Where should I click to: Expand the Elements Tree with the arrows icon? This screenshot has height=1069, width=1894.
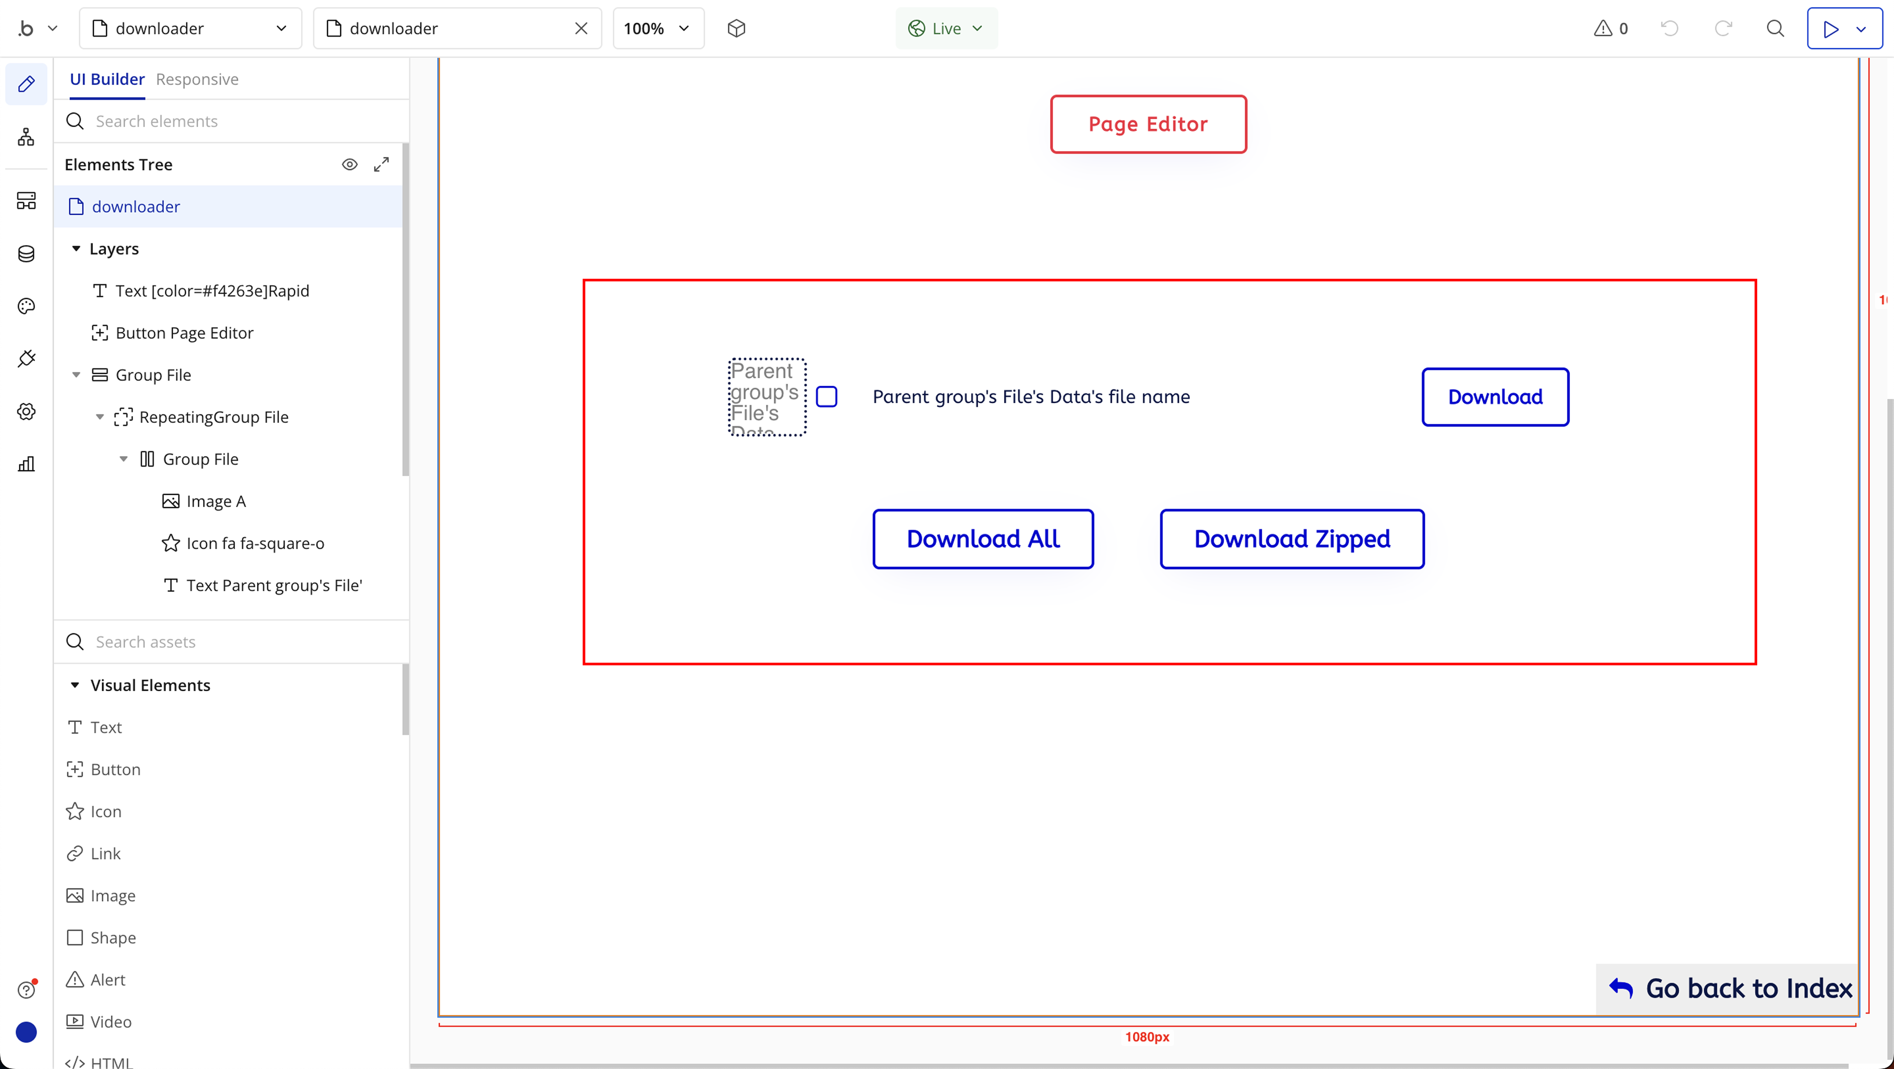pos(381,165)
